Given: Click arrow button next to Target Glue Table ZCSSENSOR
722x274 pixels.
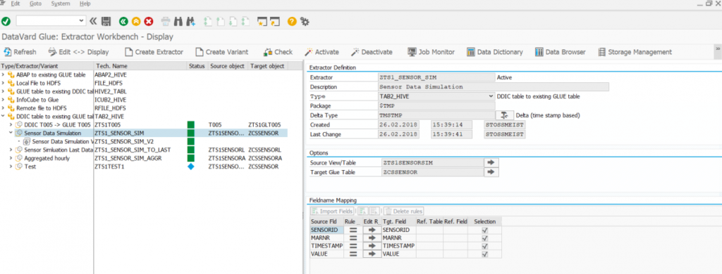Looking at the screenshot, I should [491, 172].
